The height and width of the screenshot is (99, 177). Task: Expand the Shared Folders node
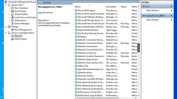[x=9, y=14]
